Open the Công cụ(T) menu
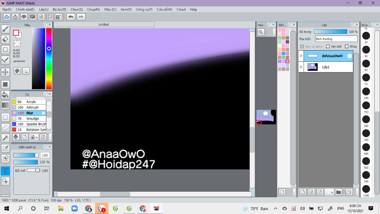The width and height of the screenshot is (380, 214). pyautogui.click(x=144, y=9)
